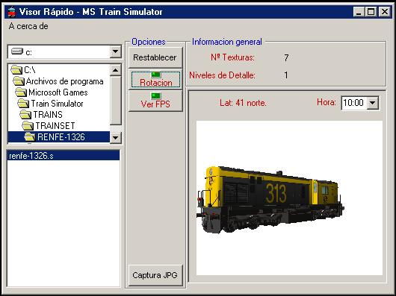The image size is (396, 296).
Task: Select the TRAINS folder icon
Action: coord(25,114)
